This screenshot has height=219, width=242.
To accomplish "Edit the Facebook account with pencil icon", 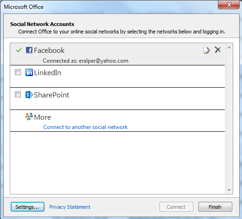I will (207, 50).
